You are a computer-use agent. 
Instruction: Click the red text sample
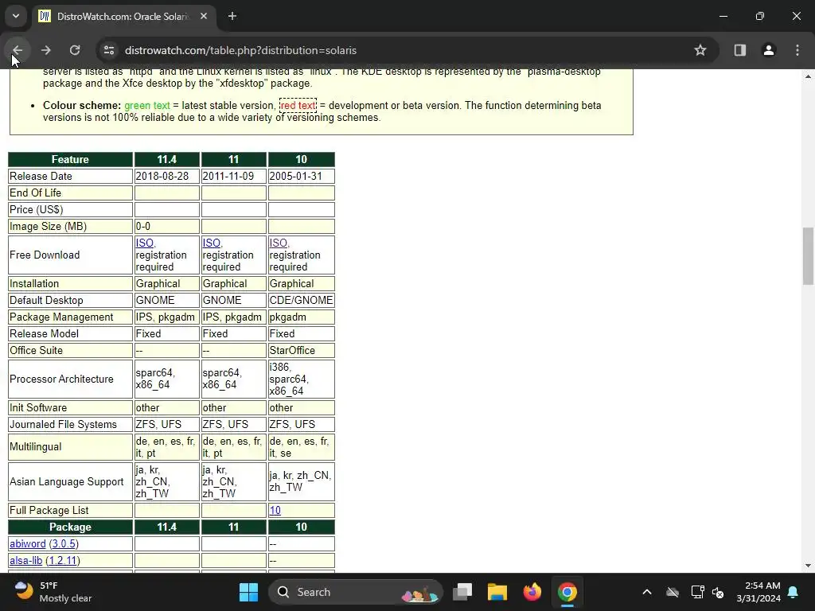tap(298, 106)
